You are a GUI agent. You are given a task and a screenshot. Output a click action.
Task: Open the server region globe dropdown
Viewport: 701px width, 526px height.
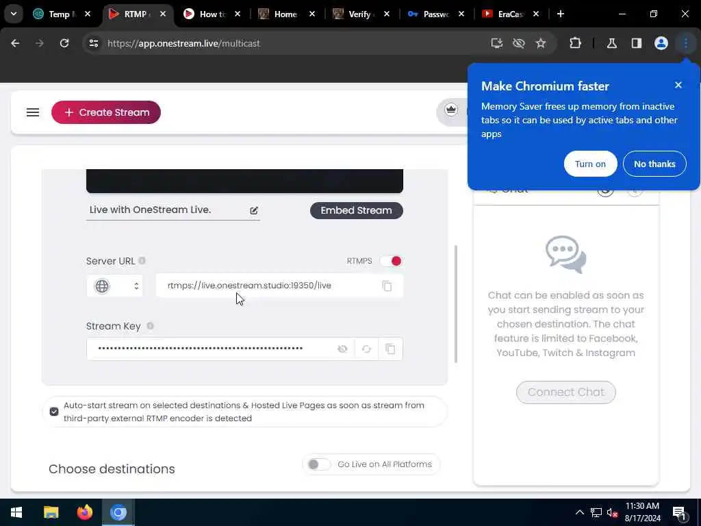coord(115,286)
